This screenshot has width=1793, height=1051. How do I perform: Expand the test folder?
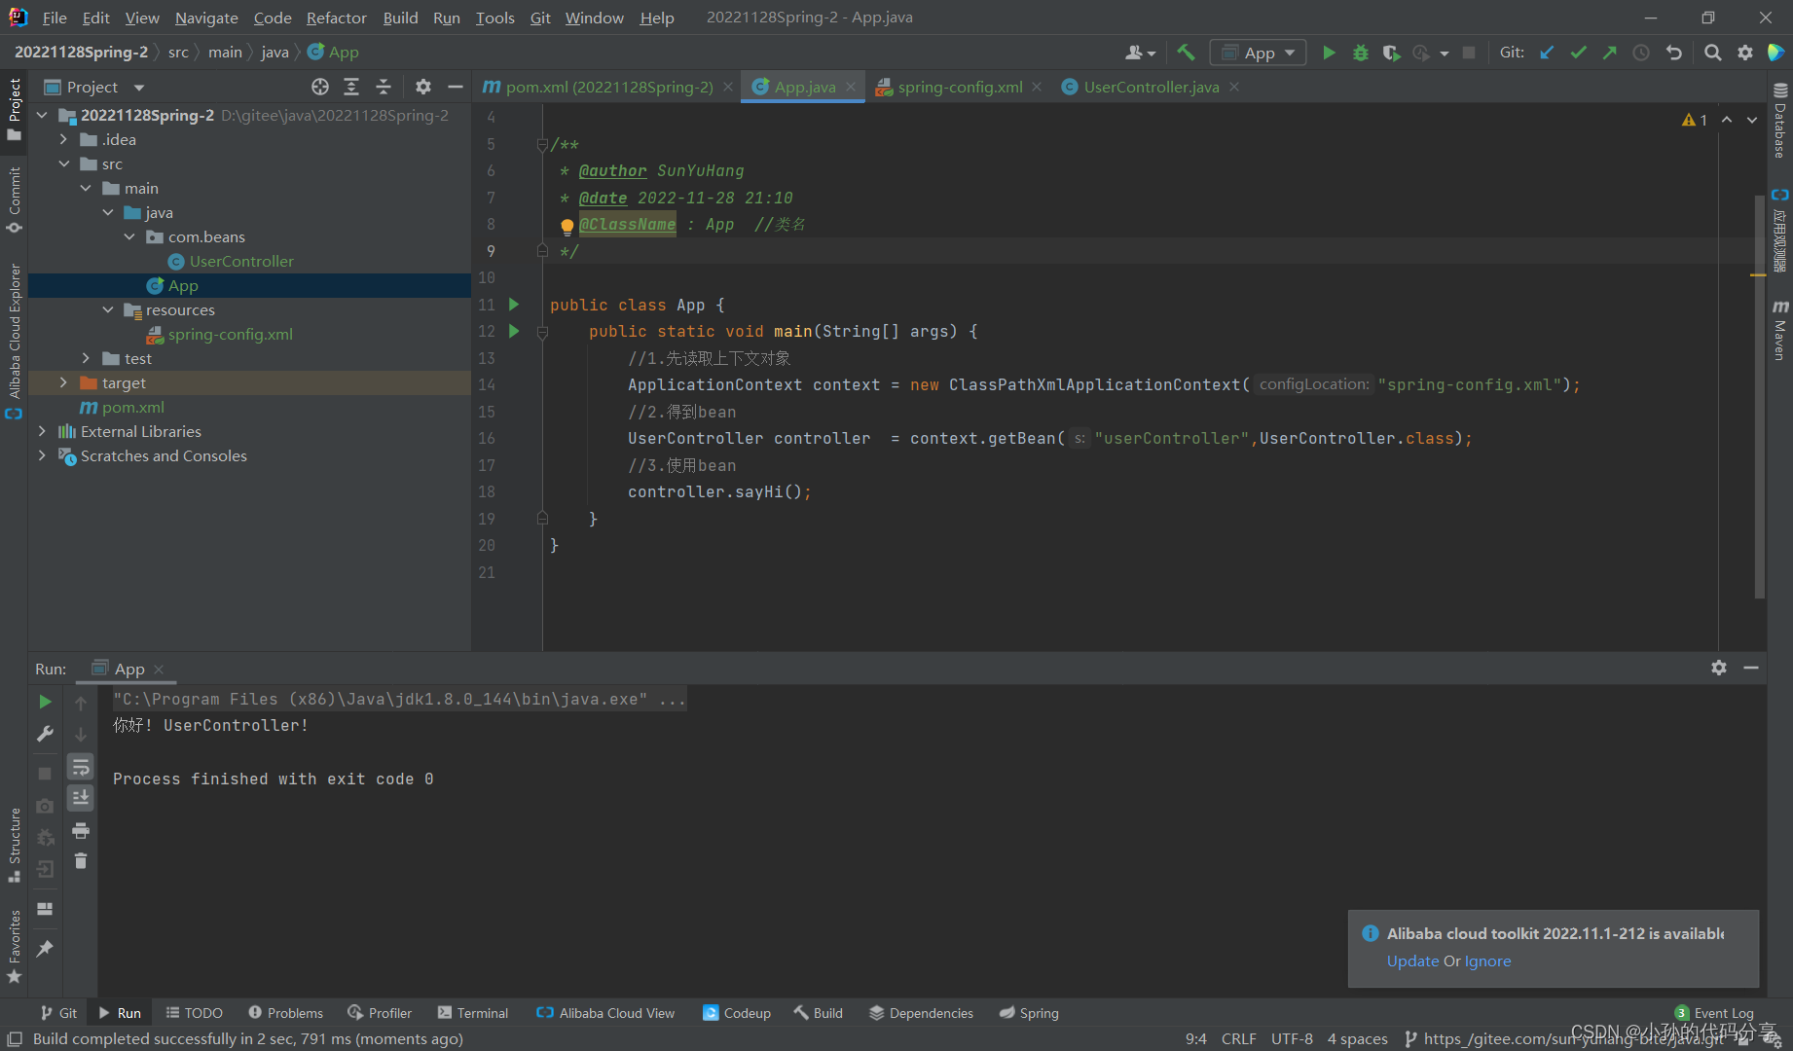[x=86, y=358]
